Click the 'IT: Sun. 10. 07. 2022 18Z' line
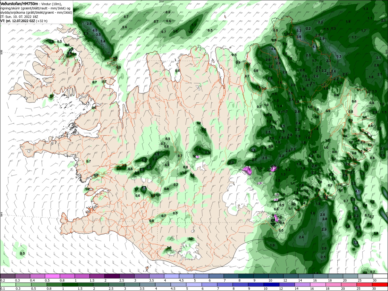The width and height of the screenshot is (388, 291). tap(19, 17)
